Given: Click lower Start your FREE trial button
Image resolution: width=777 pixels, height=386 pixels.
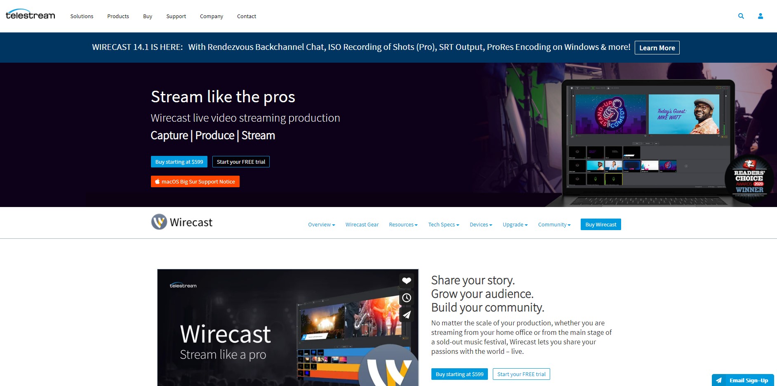Looking at the screenshot, I should click(x=521, y=374).
